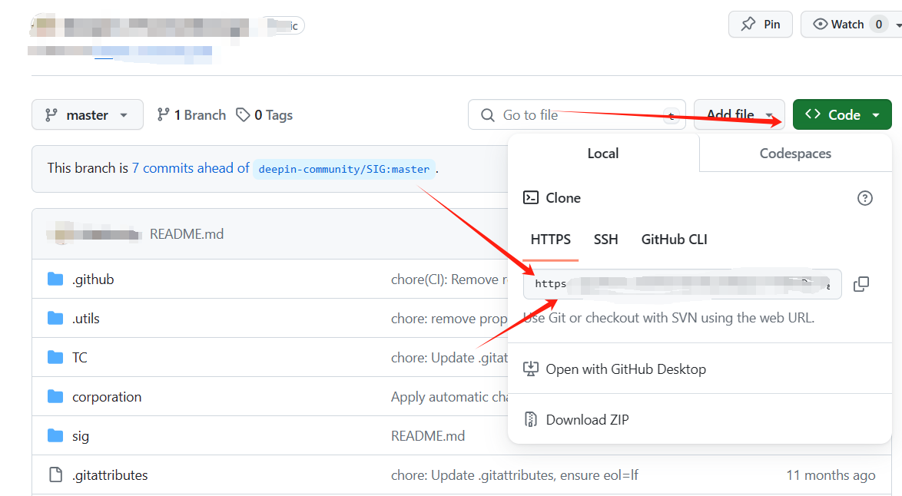This screenshot has width=902, height=496.
Task: Click the terminal icon beside Clone
Action: pos(530,198)
